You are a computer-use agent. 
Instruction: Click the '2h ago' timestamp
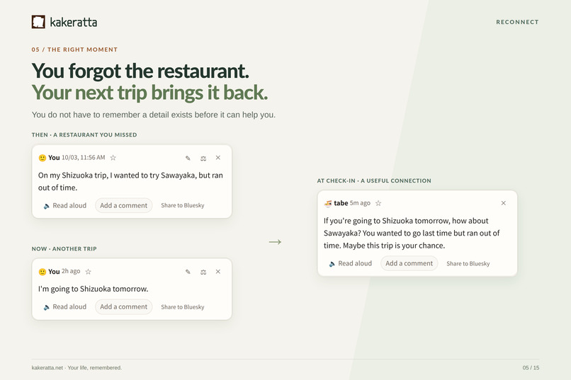pos(71,271)
